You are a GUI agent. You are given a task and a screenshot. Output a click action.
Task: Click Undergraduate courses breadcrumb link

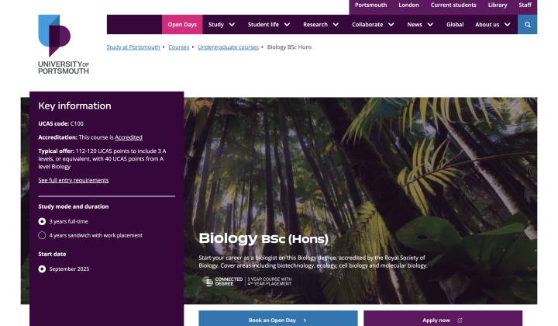(x=228, y=47)
